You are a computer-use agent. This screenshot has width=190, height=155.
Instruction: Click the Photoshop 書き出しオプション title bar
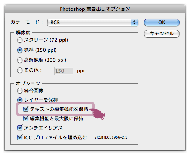(x=95, y=9)
